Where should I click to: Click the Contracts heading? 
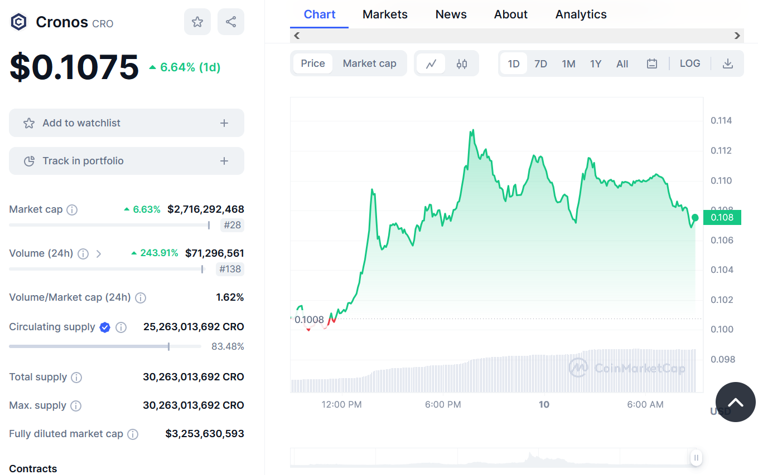click(33, 469)
